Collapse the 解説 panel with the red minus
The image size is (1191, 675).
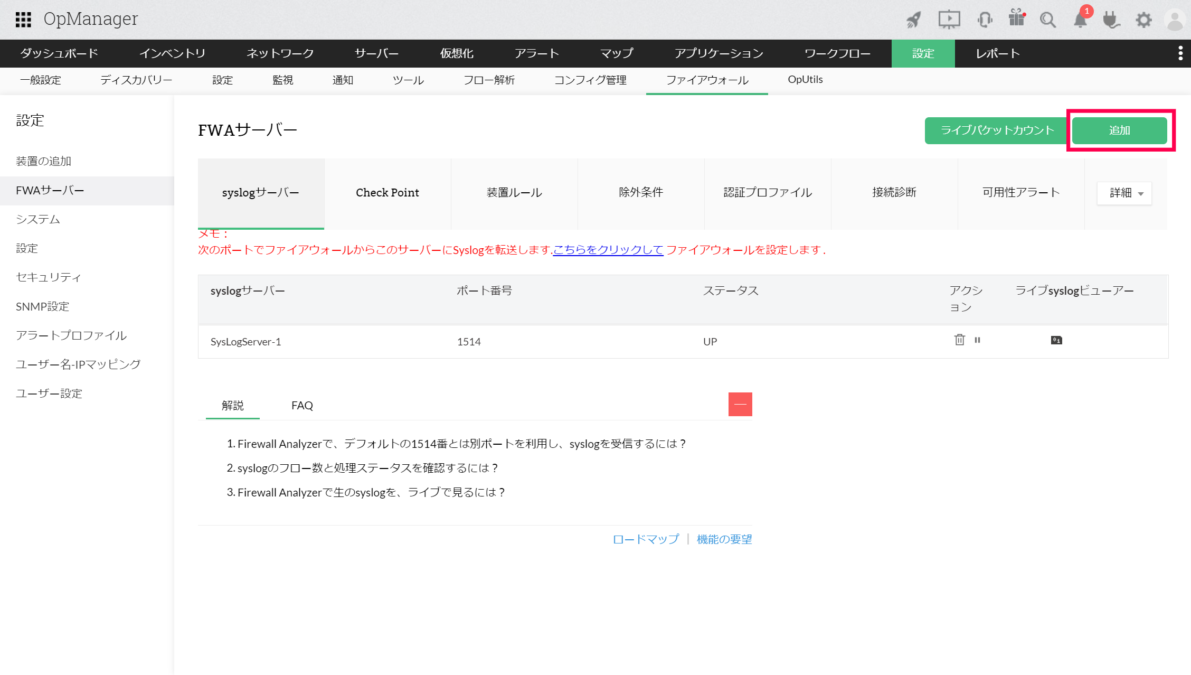click(x=740, y=404)
